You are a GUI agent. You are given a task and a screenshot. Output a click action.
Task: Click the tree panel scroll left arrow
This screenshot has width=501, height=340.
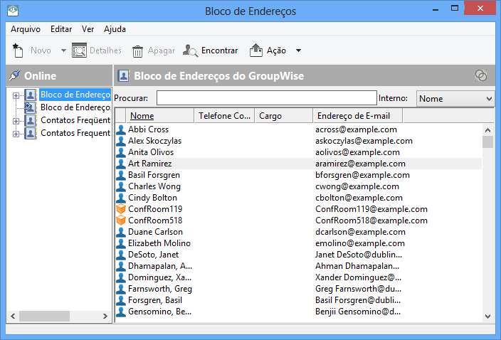[x=13, y=316]
